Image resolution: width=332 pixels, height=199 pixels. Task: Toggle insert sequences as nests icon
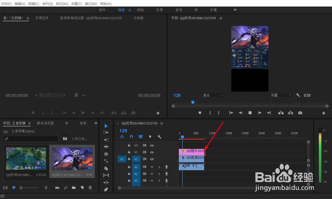click(122, 137)
